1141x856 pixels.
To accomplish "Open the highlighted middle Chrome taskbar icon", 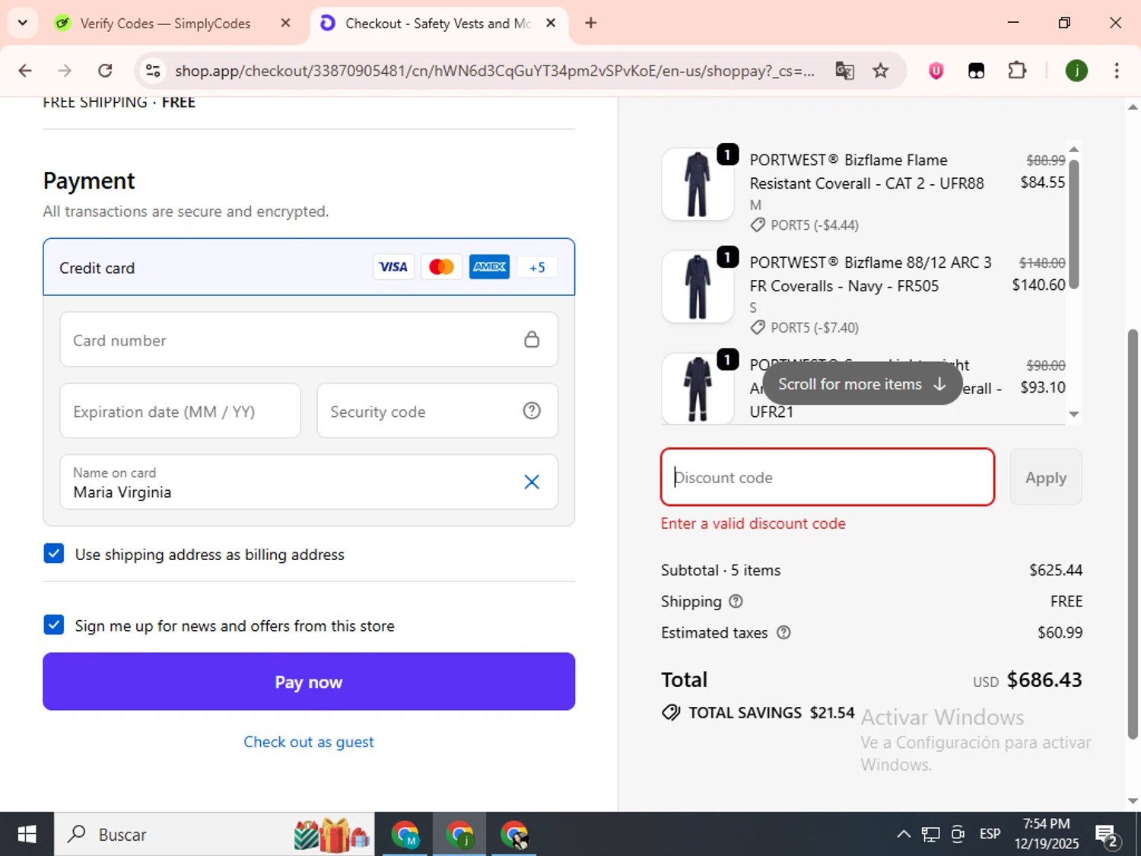I will (459, 835).
